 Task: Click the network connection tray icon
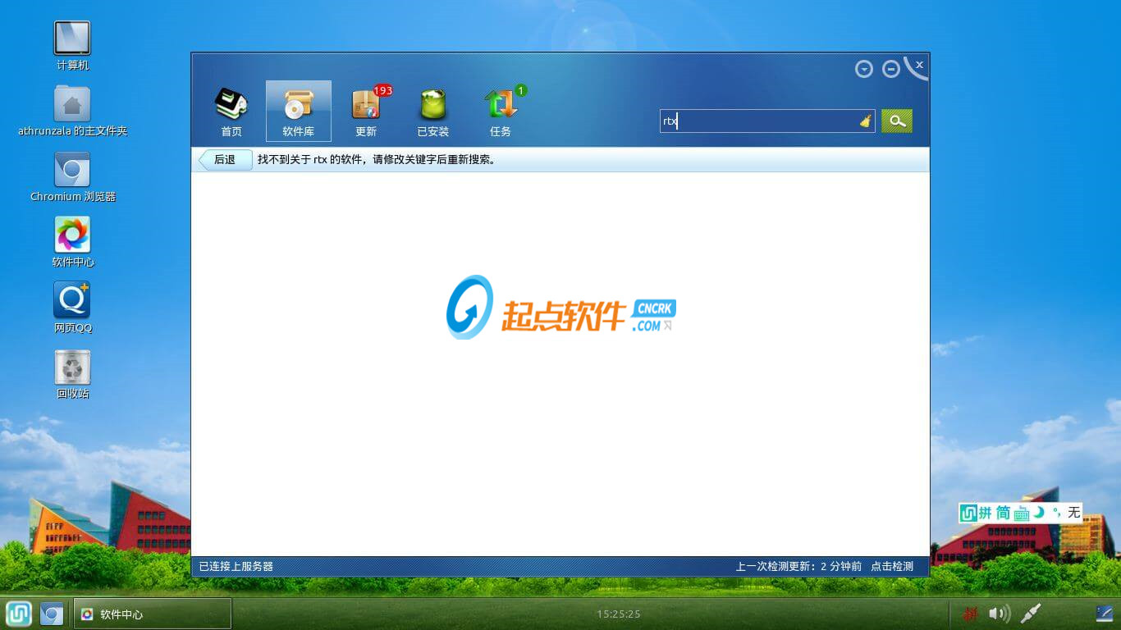tap(1031, 613)
